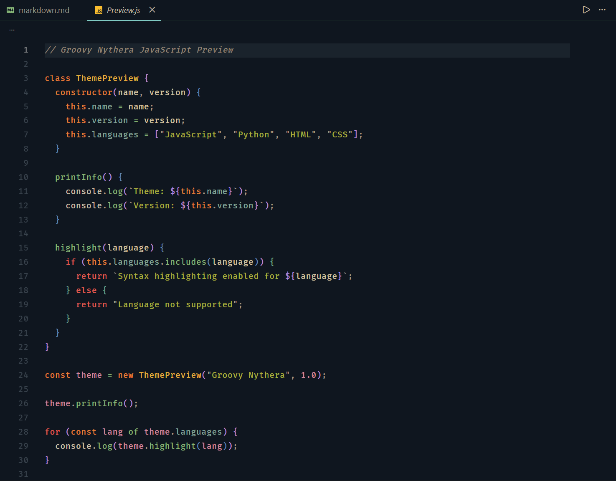Click the Run (play) button top right

point(586,9)
